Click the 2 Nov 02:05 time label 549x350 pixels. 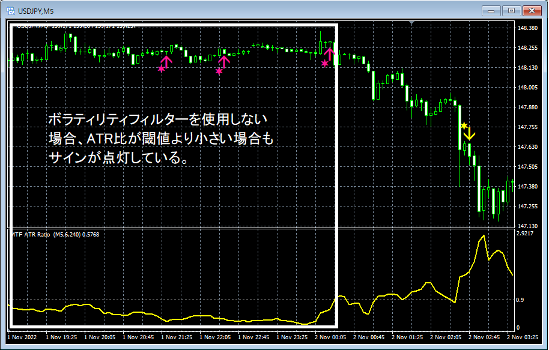point(446,337)
